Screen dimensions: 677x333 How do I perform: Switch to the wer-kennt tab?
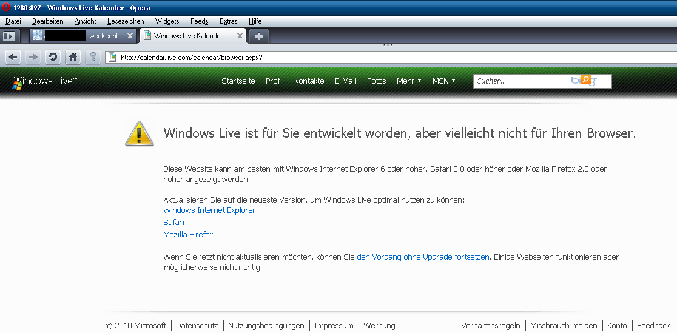[83, 36]
